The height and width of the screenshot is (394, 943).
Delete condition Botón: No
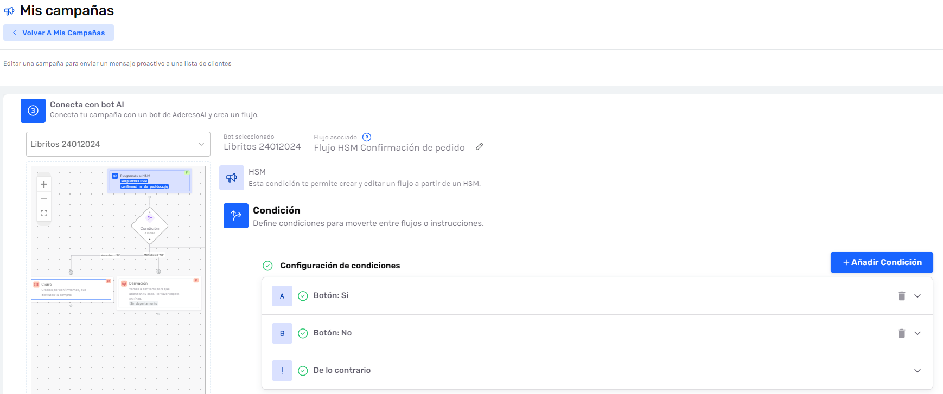[902, 333]
